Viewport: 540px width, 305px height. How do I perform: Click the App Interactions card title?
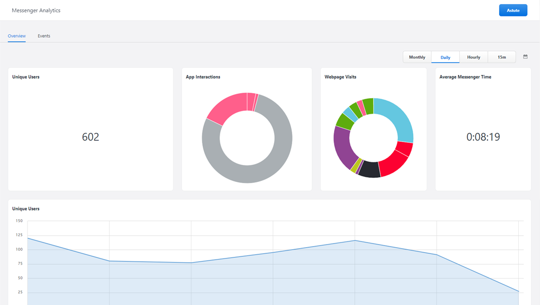click(203, 77)
